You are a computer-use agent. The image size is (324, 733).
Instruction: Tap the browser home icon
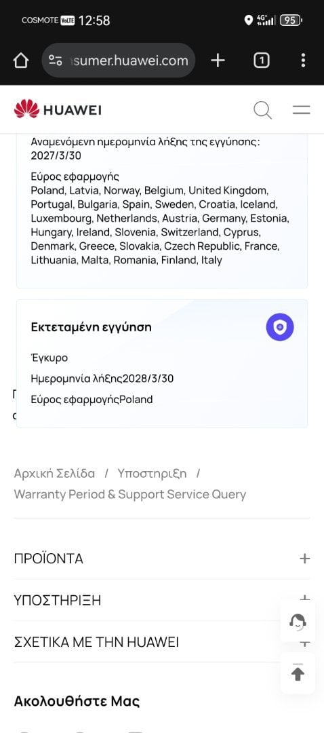click(20, 60)
